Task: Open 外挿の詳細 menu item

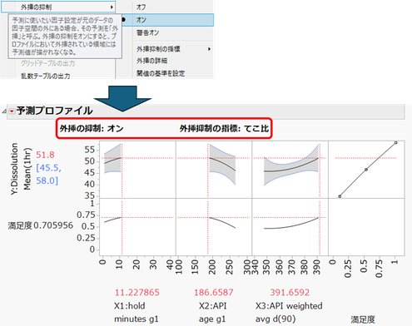Action: 151,61
